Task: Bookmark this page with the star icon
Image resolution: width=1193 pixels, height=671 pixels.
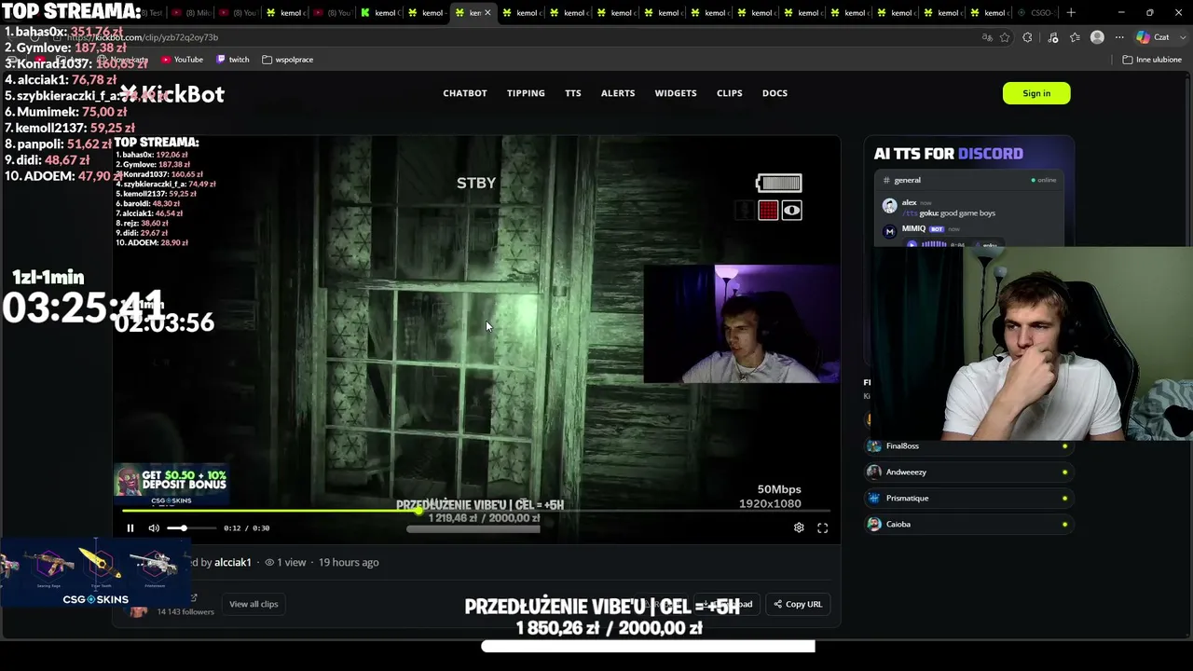Action: pos(1005,37)
